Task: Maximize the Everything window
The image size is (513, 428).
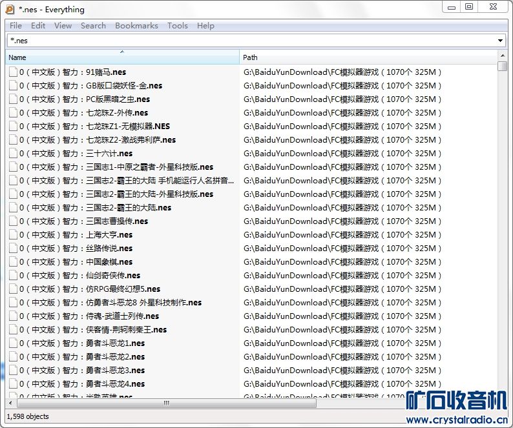Action: pyautogui.click(x=469, y=6)
